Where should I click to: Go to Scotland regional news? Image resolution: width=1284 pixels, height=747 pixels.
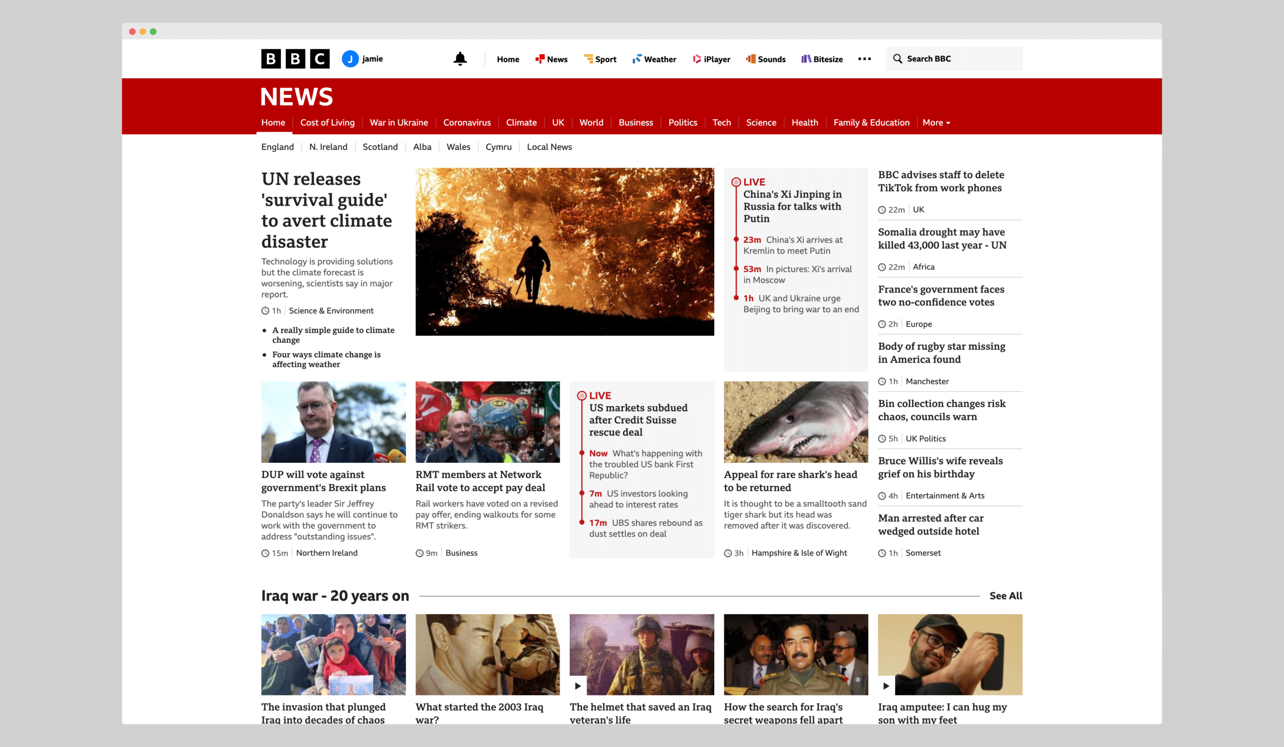point(380,147)
